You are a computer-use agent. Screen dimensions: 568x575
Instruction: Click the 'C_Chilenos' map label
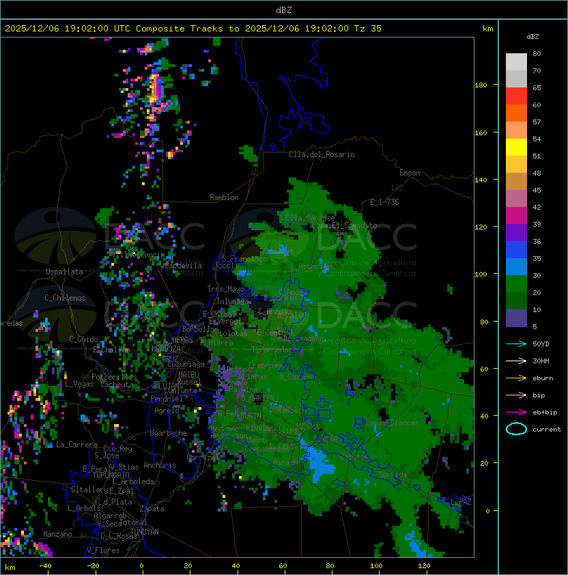65,298
